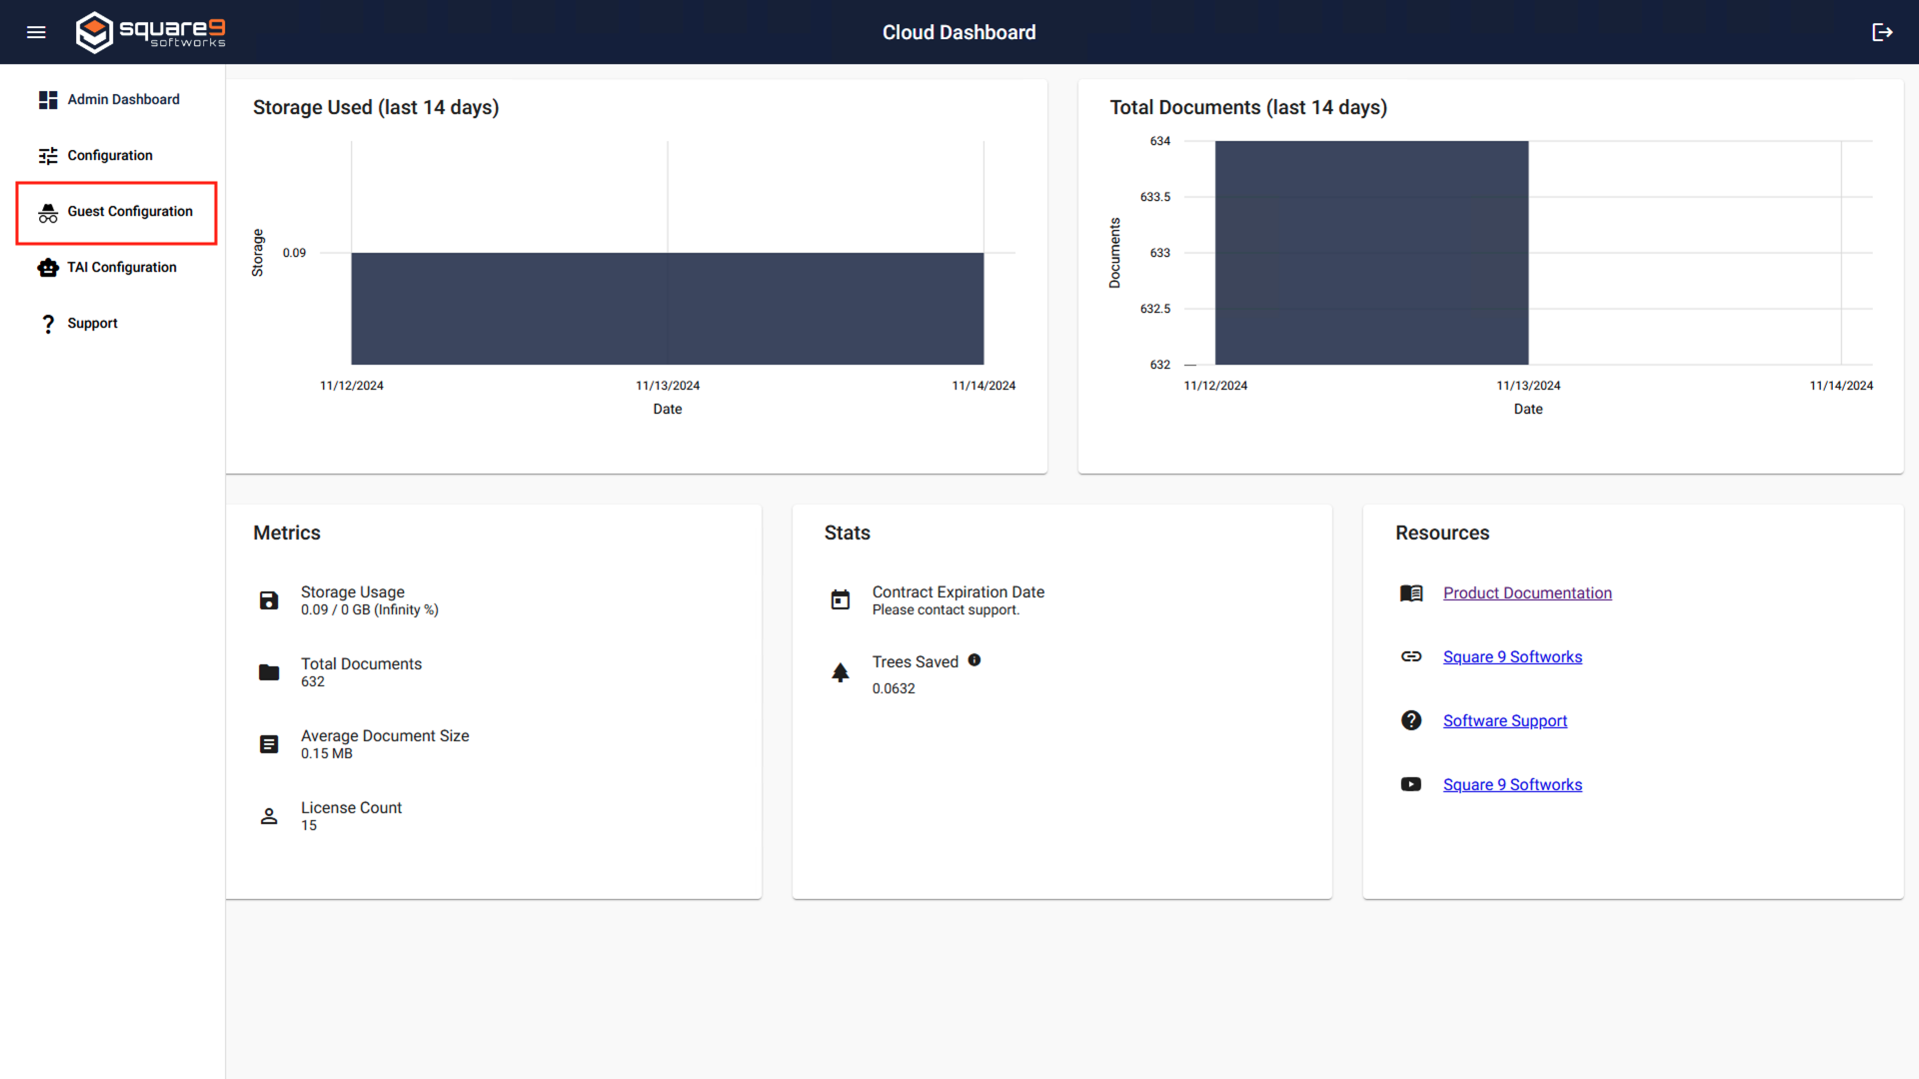This screenshot has height=1079, width=1919.
Task: Click the info icon beside Trees Saved
Action: (x=975, y=660)
